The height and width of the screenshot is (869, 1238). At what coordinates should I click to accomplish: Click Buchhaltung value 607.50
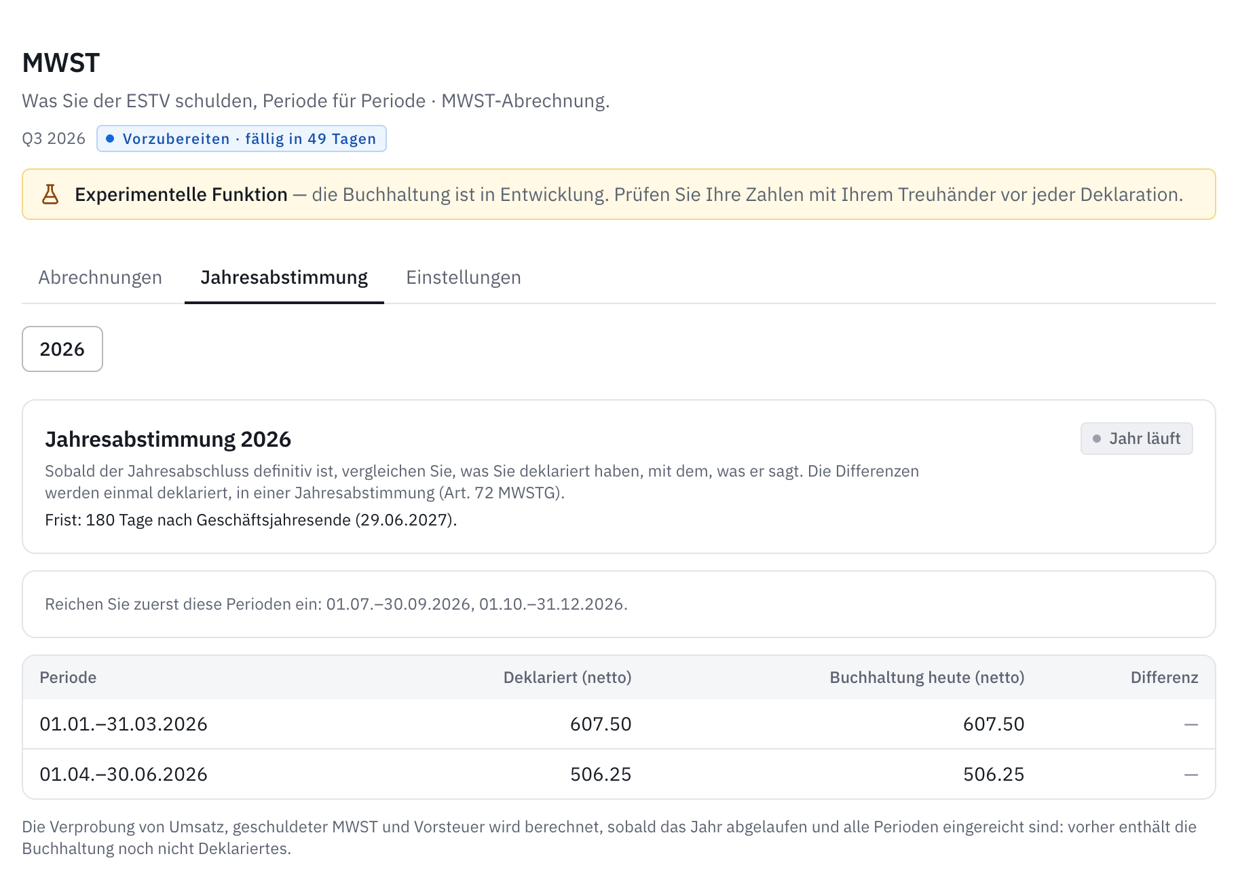tap(994, 724)
